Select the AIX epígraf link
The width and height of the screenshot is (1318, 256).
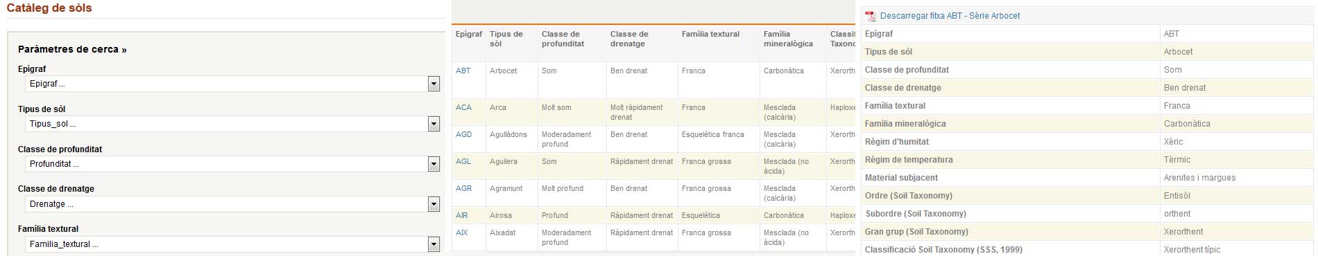[x=462, y=232]
